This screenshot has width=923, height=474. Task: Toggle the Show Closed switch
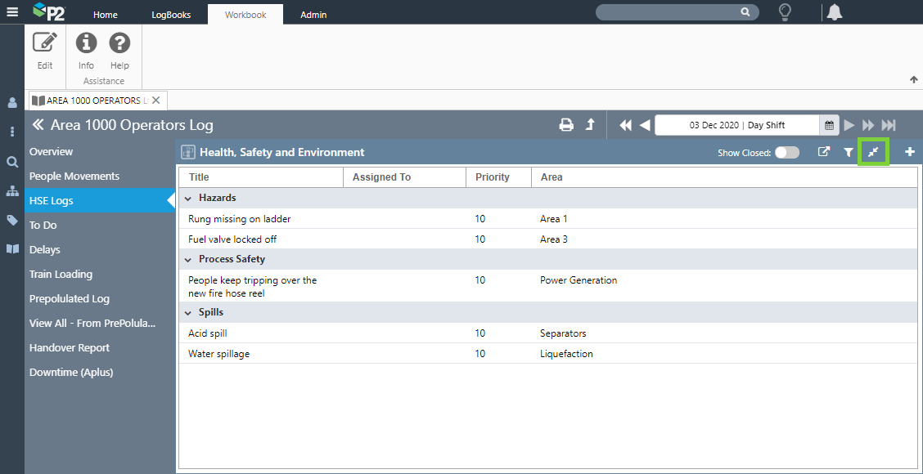click(786, 153)
